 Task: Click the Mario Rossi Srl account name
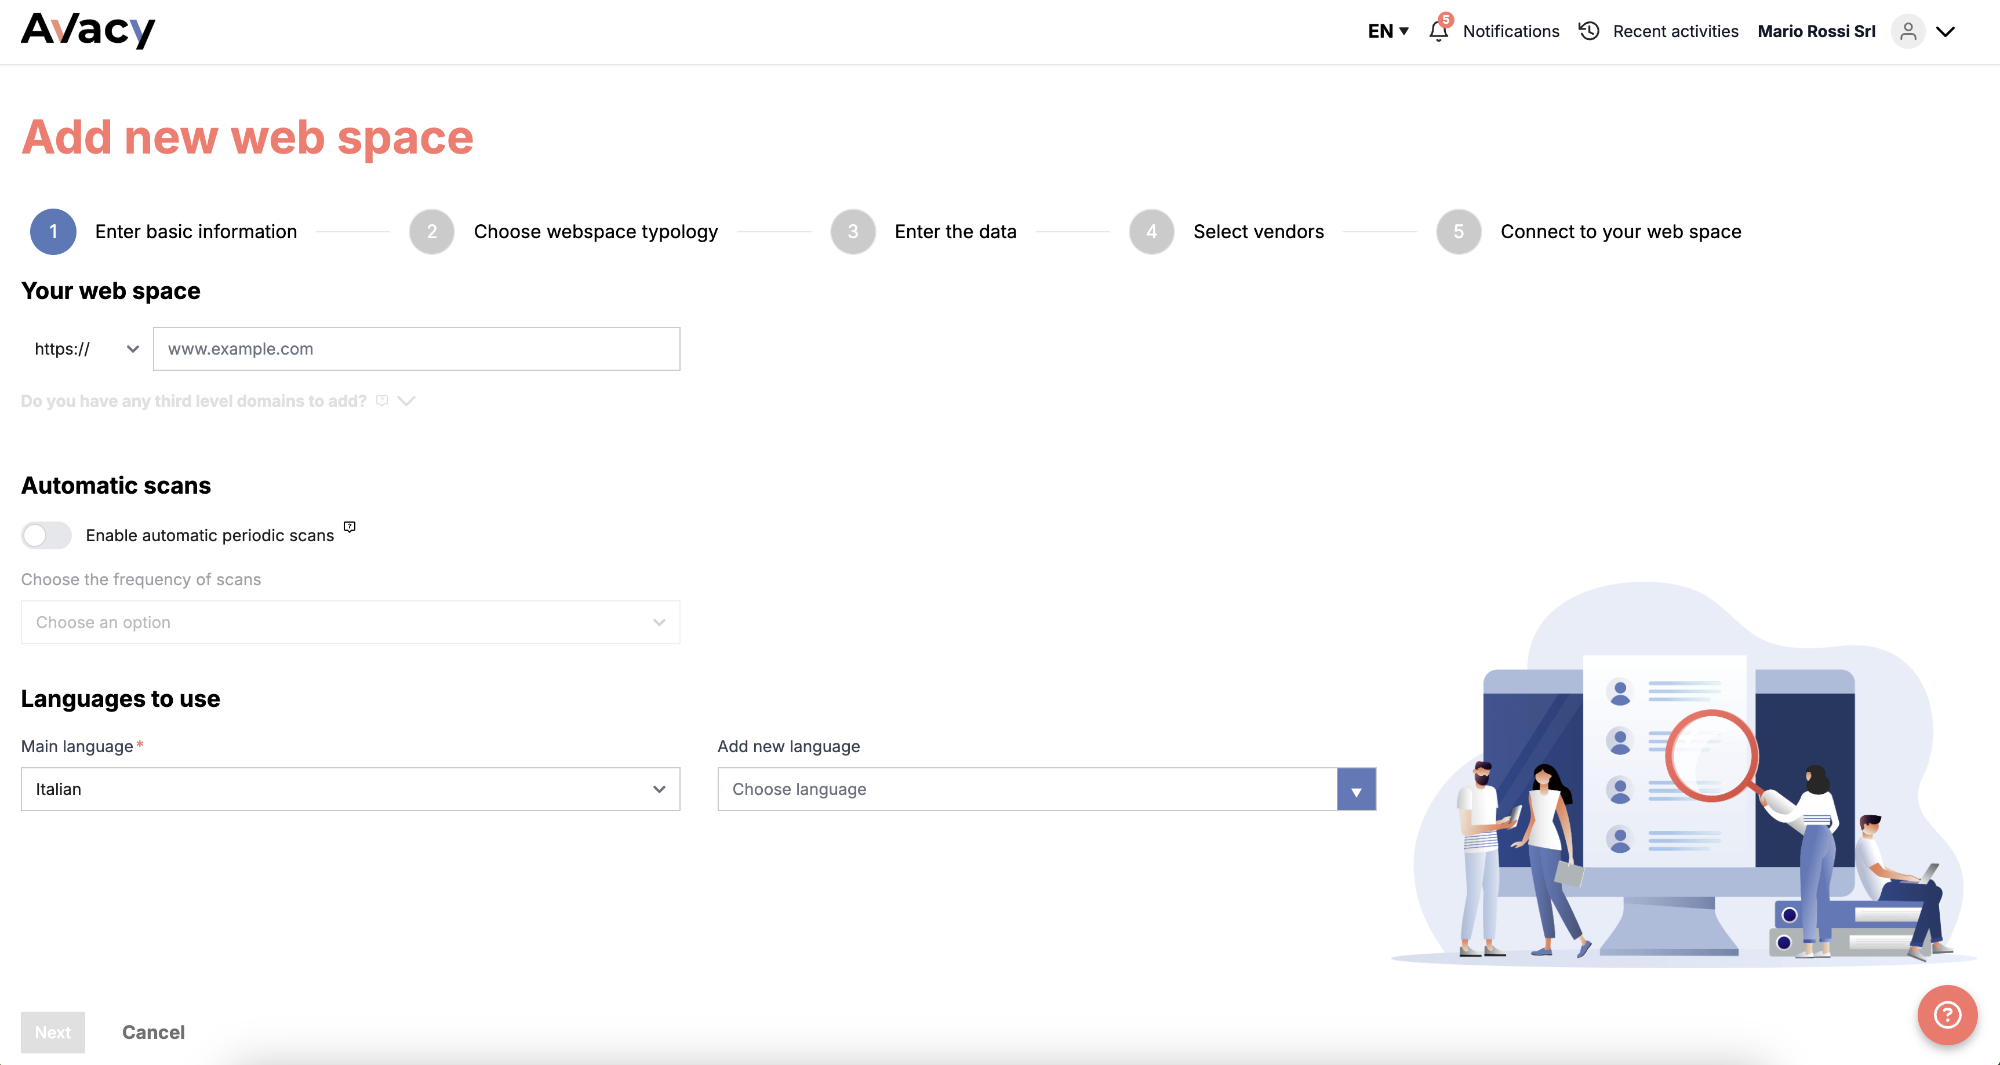[x=1816, y=31]
